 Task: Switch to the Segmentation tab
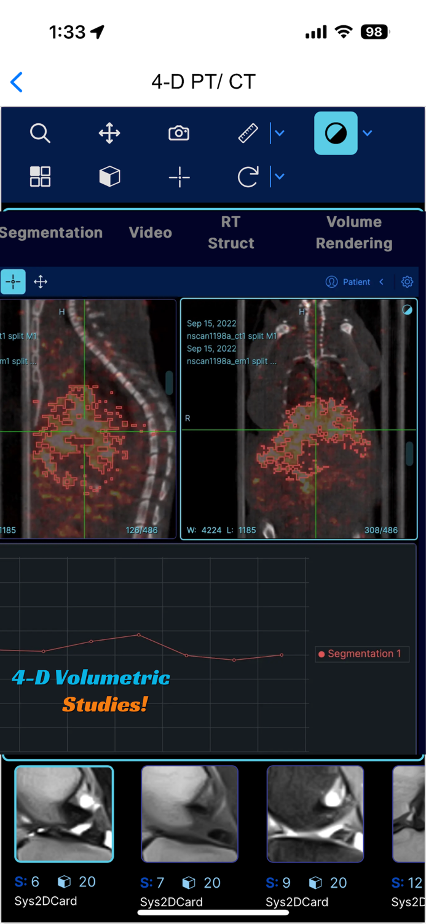tap(51, 233)
